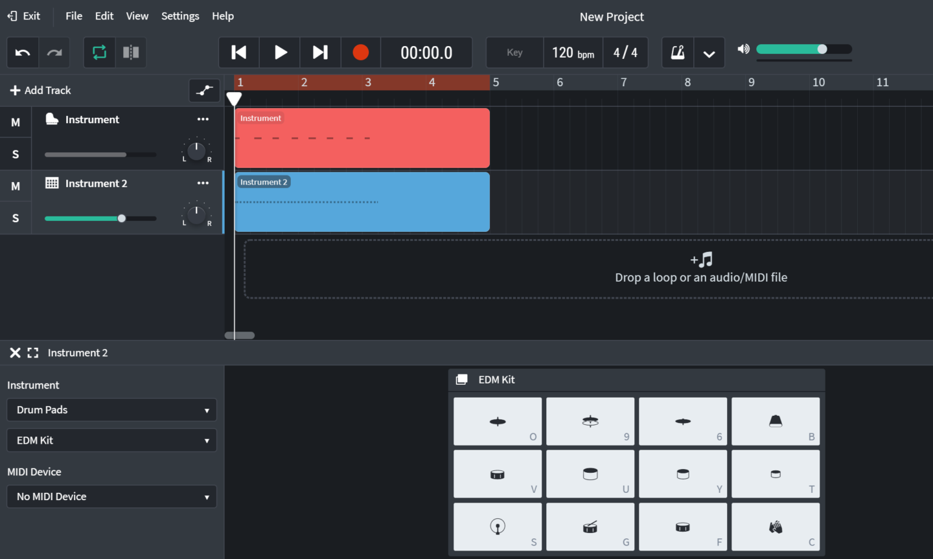
Task: Toggle loop playback mode
Action: pos(99,52)
